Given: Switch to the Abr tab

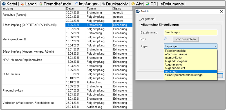Looking at the screenshot, I should [x=137, y=4].
